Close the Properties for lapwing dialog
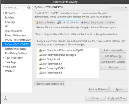Viewport: 129px width, 104px height. [3, 2]
